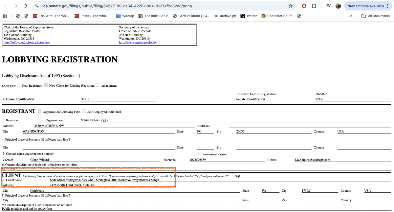Open the red ad blocker extension
Screen dimensions: 394x212
click(304, 6)
